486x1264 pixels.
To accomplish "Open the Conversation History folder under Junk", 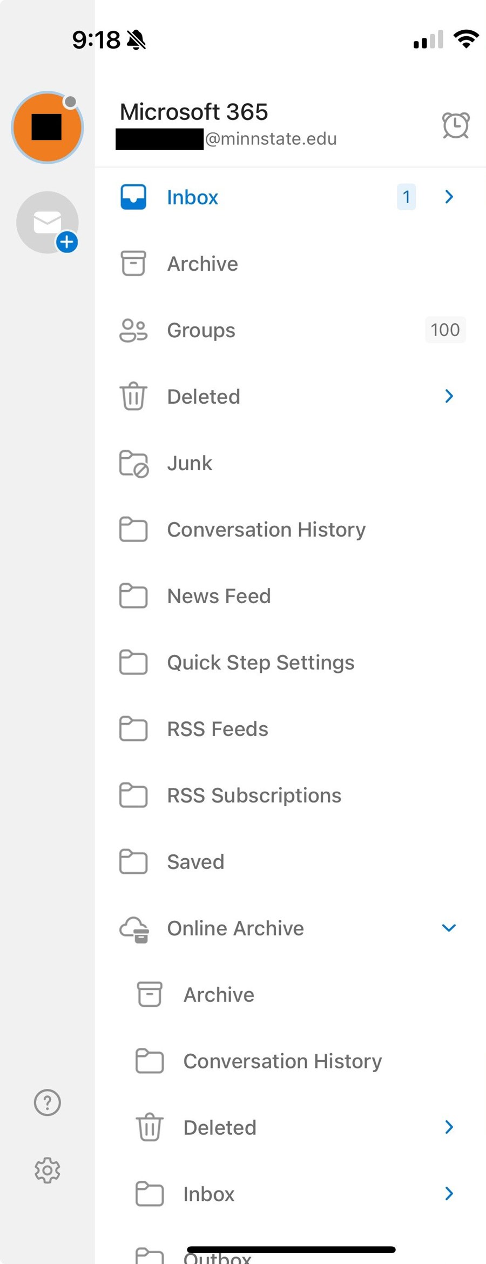I will coord(266,530).
